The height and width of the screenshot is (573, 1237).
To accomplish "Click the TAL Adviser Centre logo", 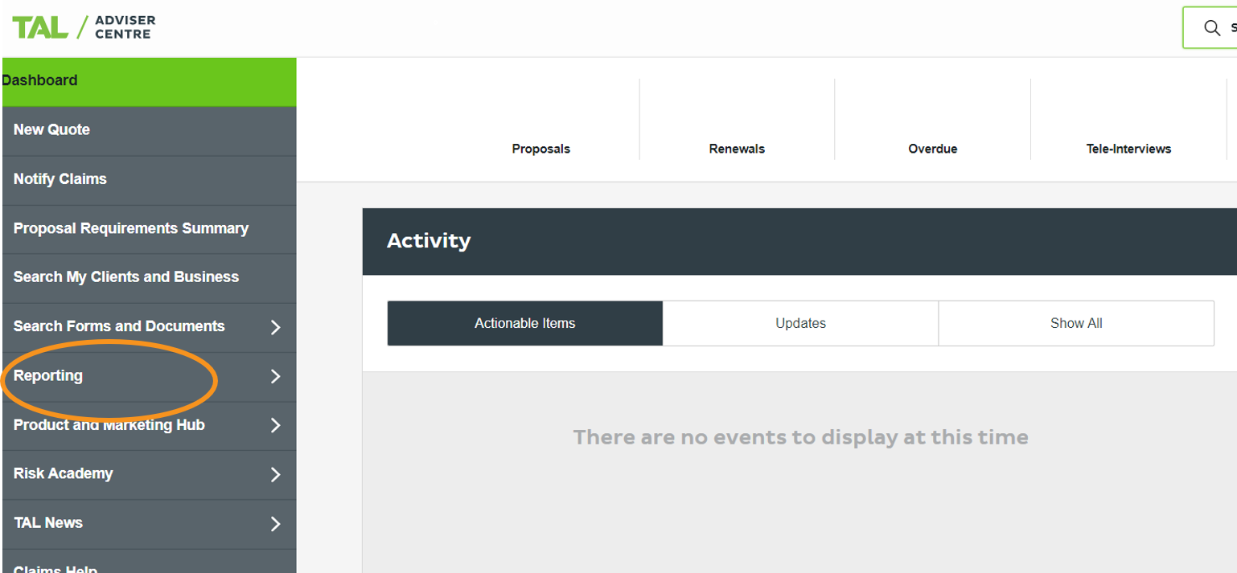I will click(x=84, y=27).
